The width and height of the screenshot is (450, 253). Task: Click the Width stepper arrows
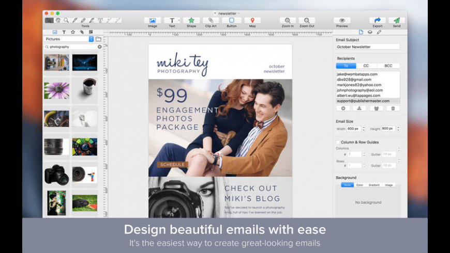point(364,129)
